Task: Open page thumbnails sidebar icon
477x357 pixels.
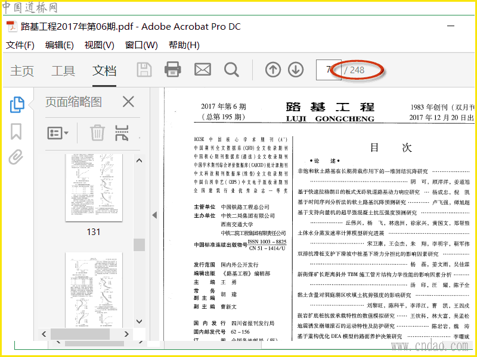Action: (17, 105)
